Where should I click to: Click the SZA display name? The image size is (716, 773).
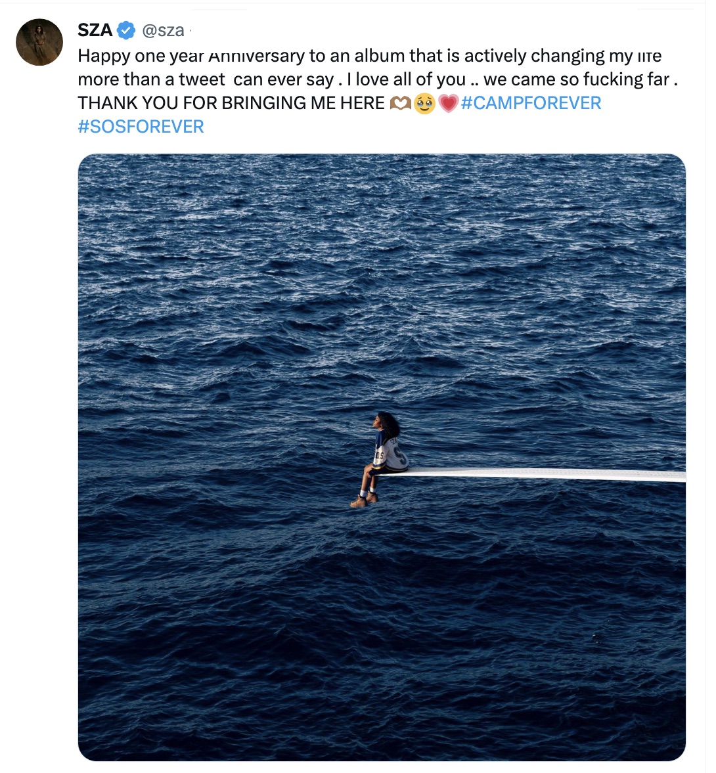tap(95, 30)
